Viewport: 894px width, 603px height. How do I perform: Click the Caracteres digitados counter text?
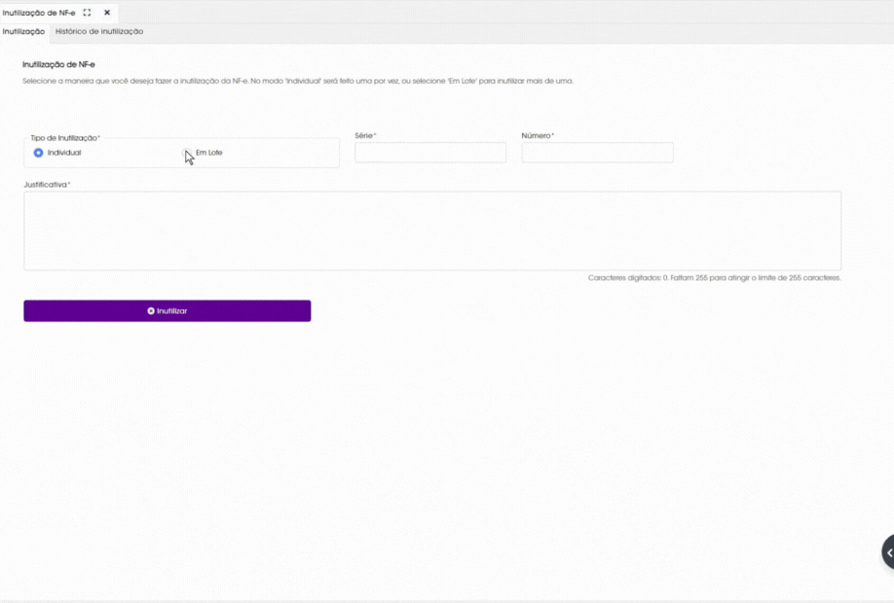(715, 278)
